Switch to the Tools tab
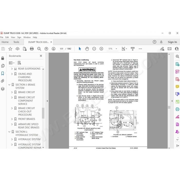The image size is (180, 180). pos(16,42)
